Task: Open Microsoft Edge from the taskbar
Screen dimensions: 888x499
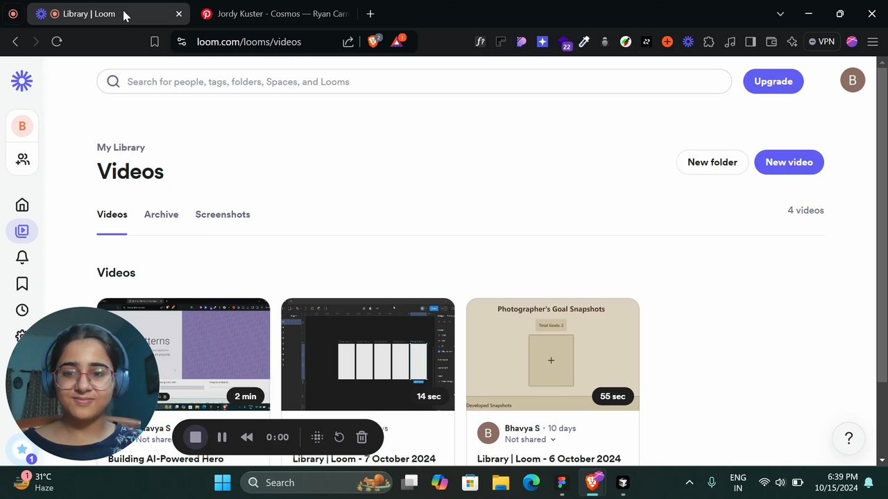Action: [x=531, y=482]
